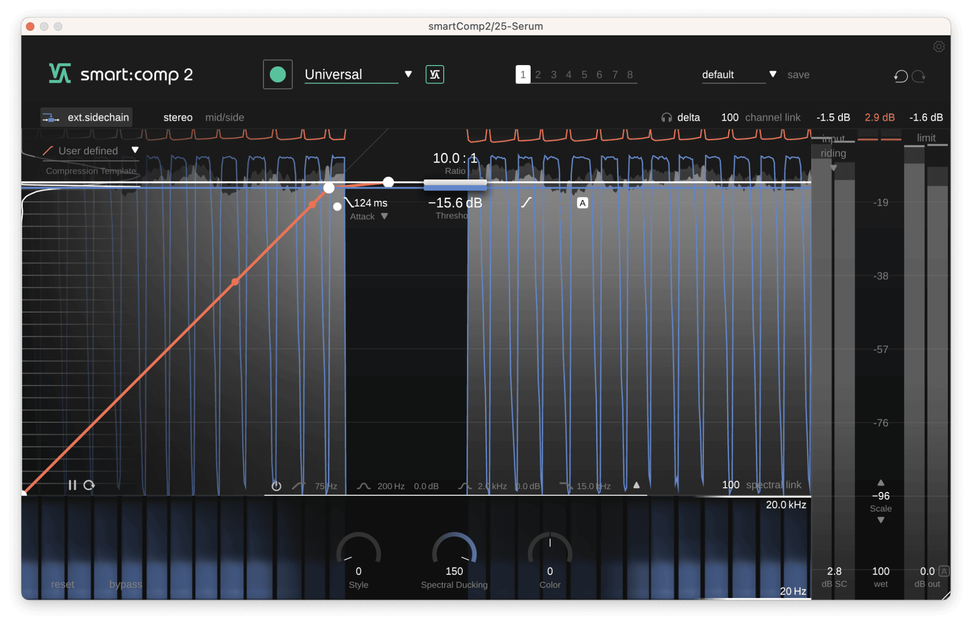Viewport: 972px width, 625px height.
Task: Switch to the mid/side tab
Action: pyautogui.click(x=224, y=117)
